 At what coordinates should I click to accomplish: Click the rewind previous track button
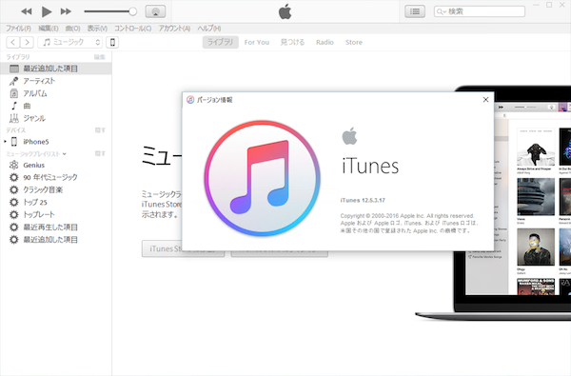click(27, 11)
